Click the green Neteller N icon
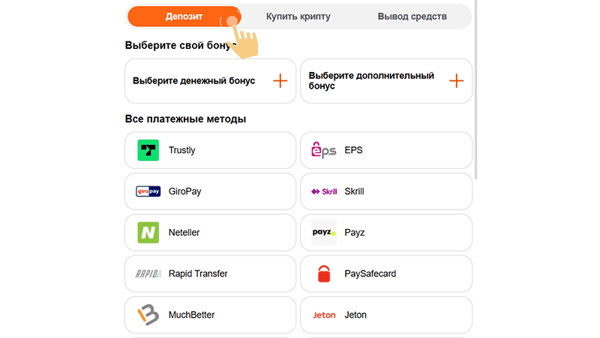 pos(148,233)
